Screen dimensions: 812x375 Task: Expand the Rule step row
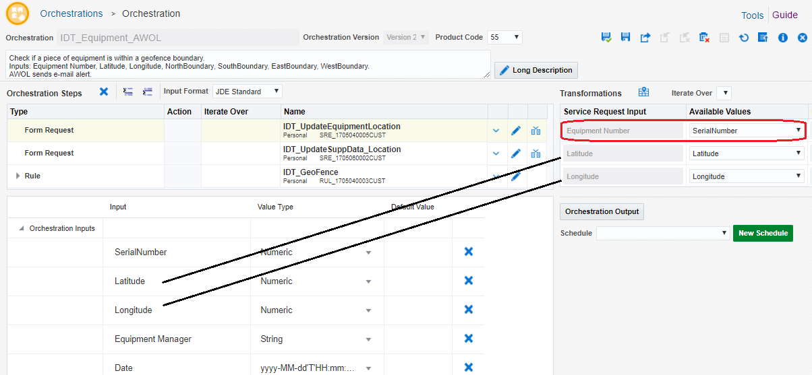click(18, 176)
